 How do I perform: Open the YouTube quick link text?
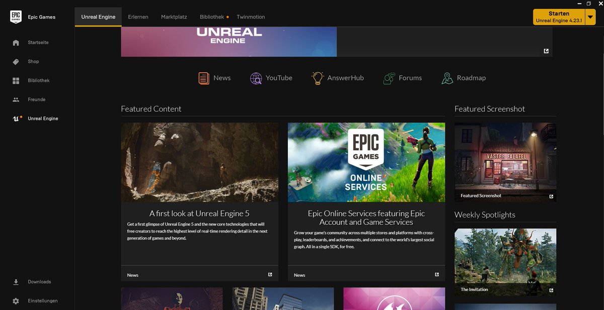(279, 78)
